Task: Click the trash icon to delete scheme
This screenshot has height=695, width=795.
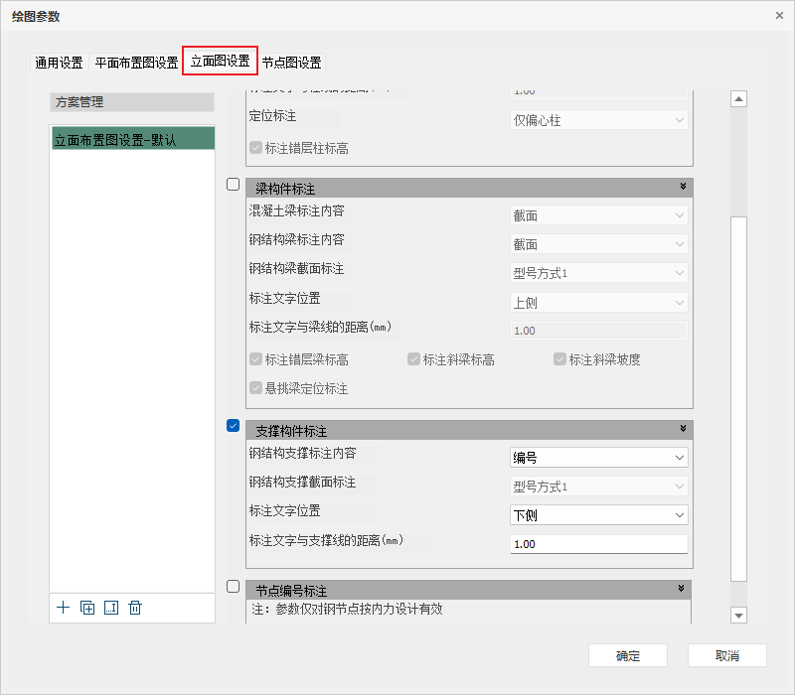Action: pyautogui.click(x=135, y=608)
